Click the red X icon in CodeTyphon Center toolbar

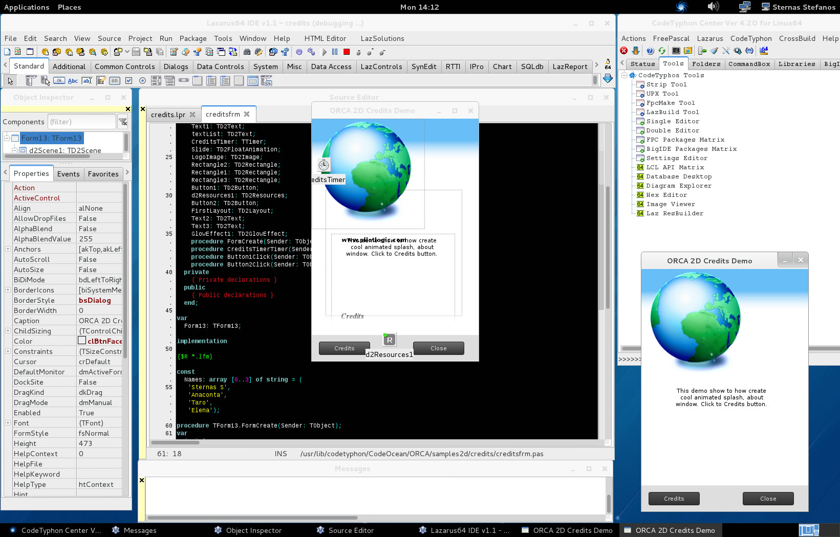624,51
